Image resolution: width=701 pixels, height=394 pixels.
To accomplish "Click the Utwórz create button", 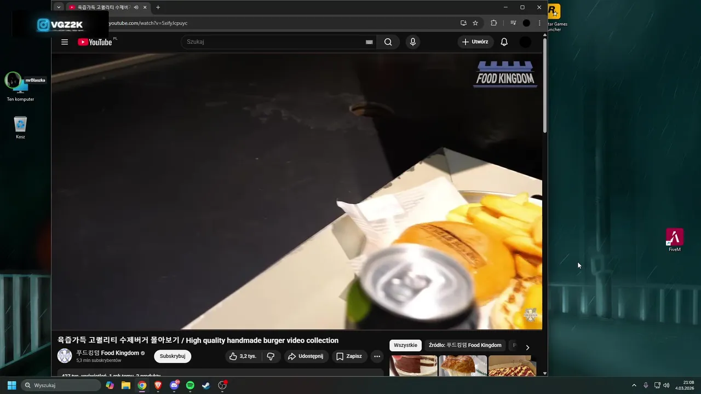I will point(475,42).
